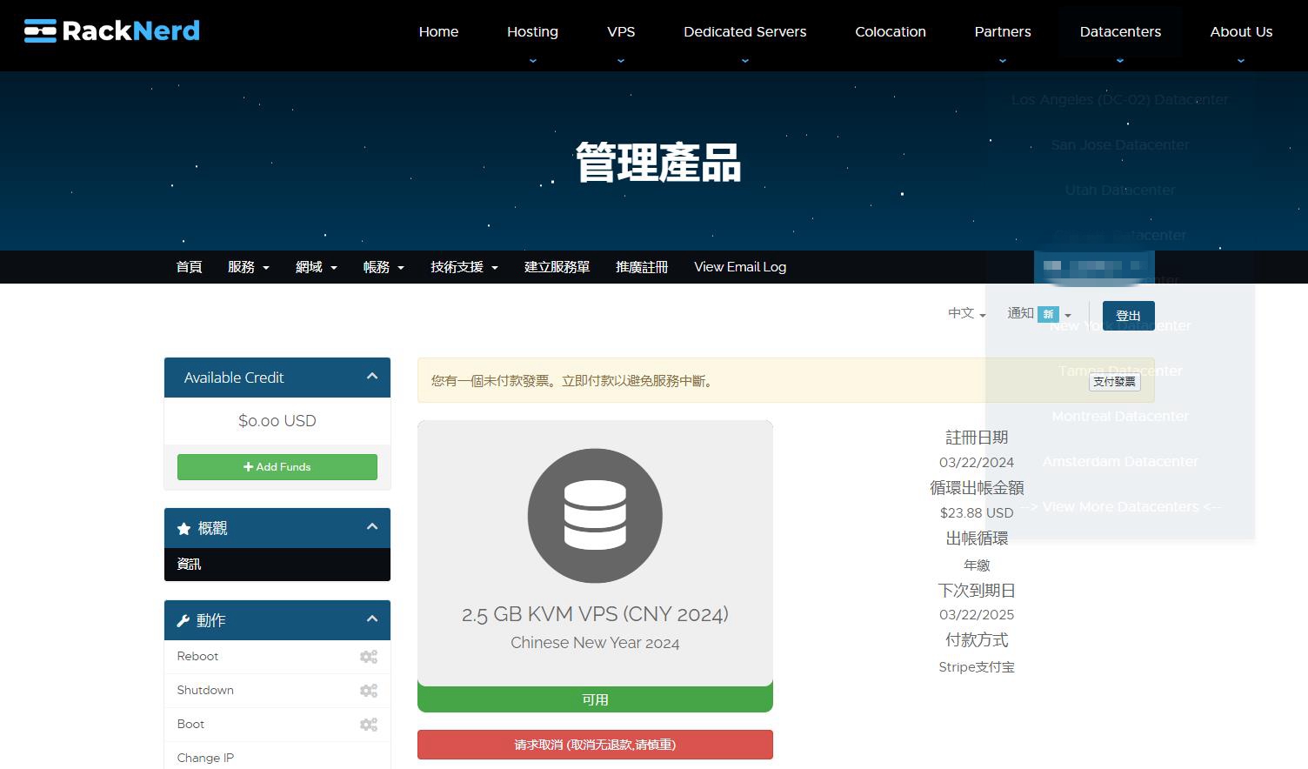This screenshot has width=1308, height=769.
Task: Open View Email Log
Action: coord(740,267)
